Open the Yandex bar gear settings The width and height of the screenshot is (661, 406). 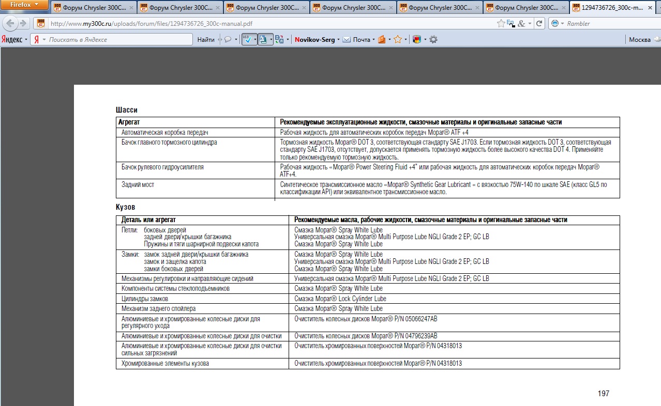pyautogui.click(x=433, y=39)
